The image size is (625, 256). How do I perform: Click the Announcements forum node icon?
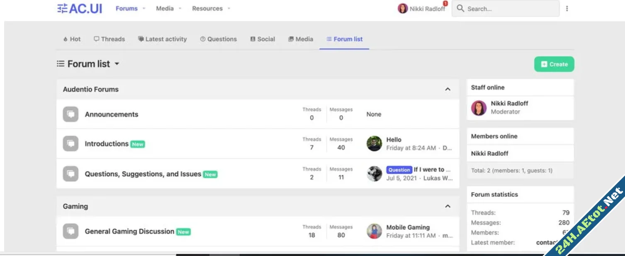coord(71,114)
